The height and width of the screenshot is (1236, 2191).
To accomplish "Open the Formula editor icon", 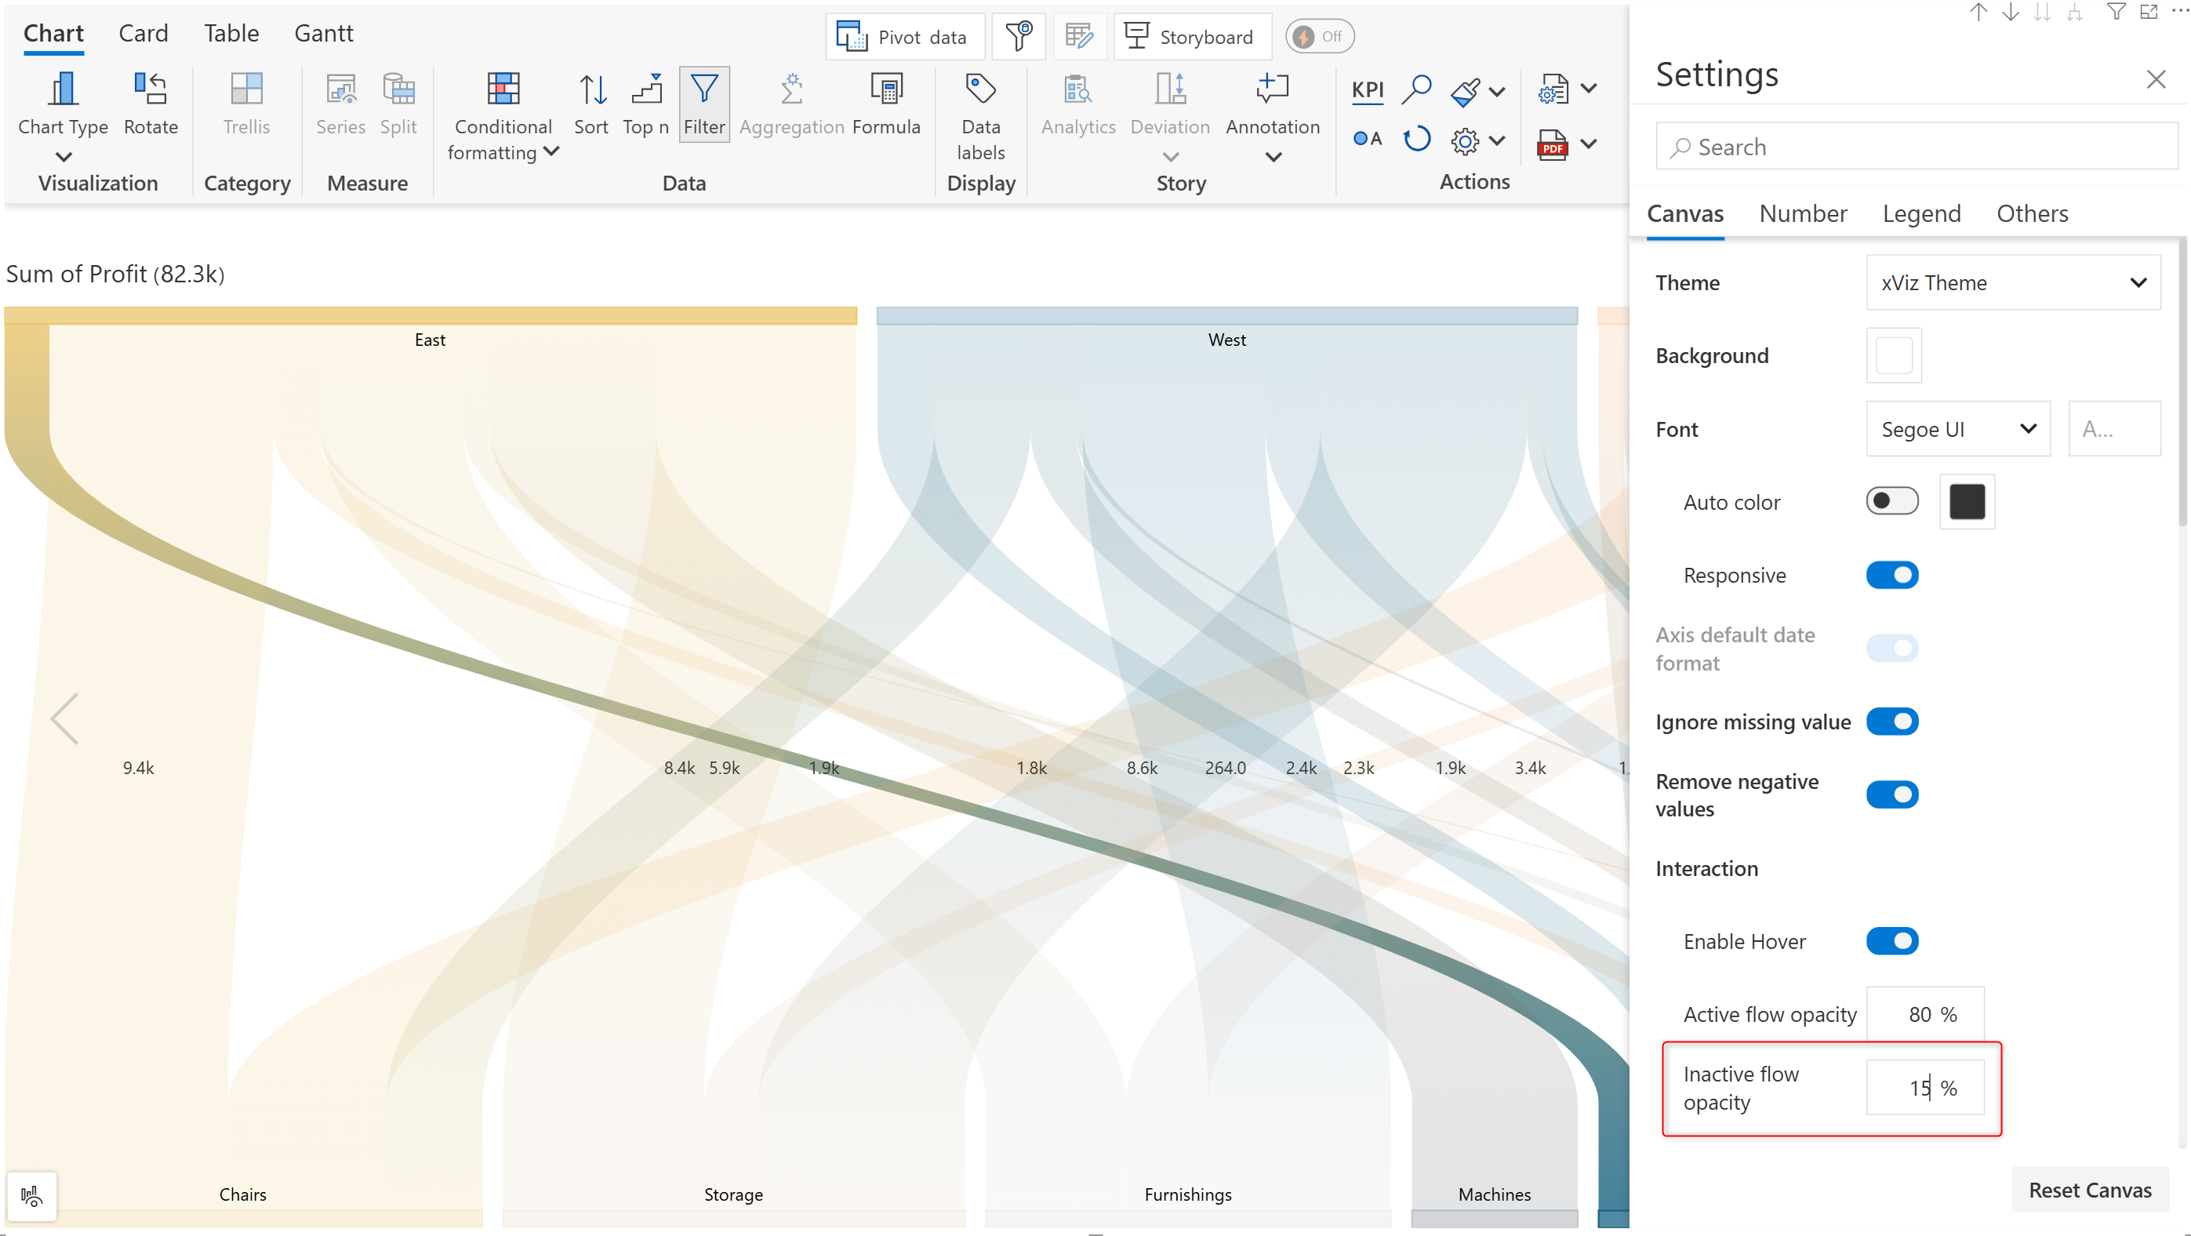I will pos(886,89).
